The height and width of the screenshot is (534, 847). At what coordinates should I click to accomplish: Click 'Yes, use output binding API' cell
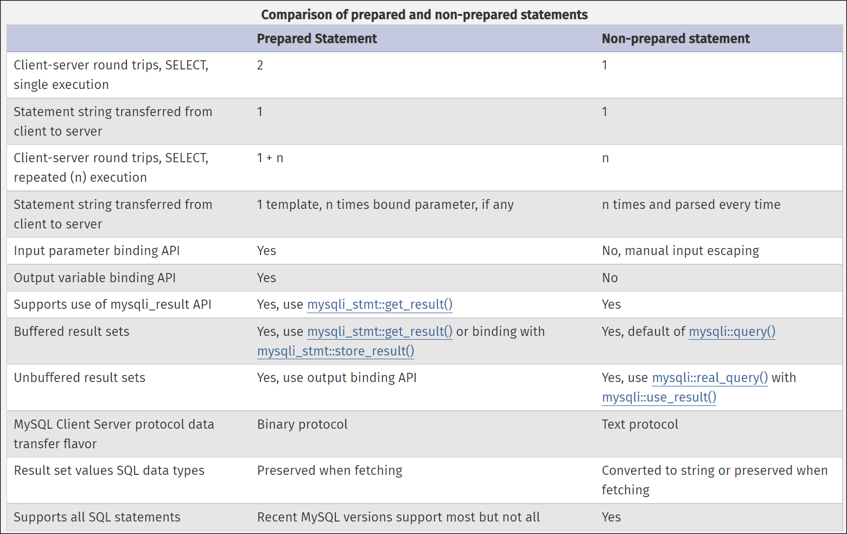coord(337,378)
